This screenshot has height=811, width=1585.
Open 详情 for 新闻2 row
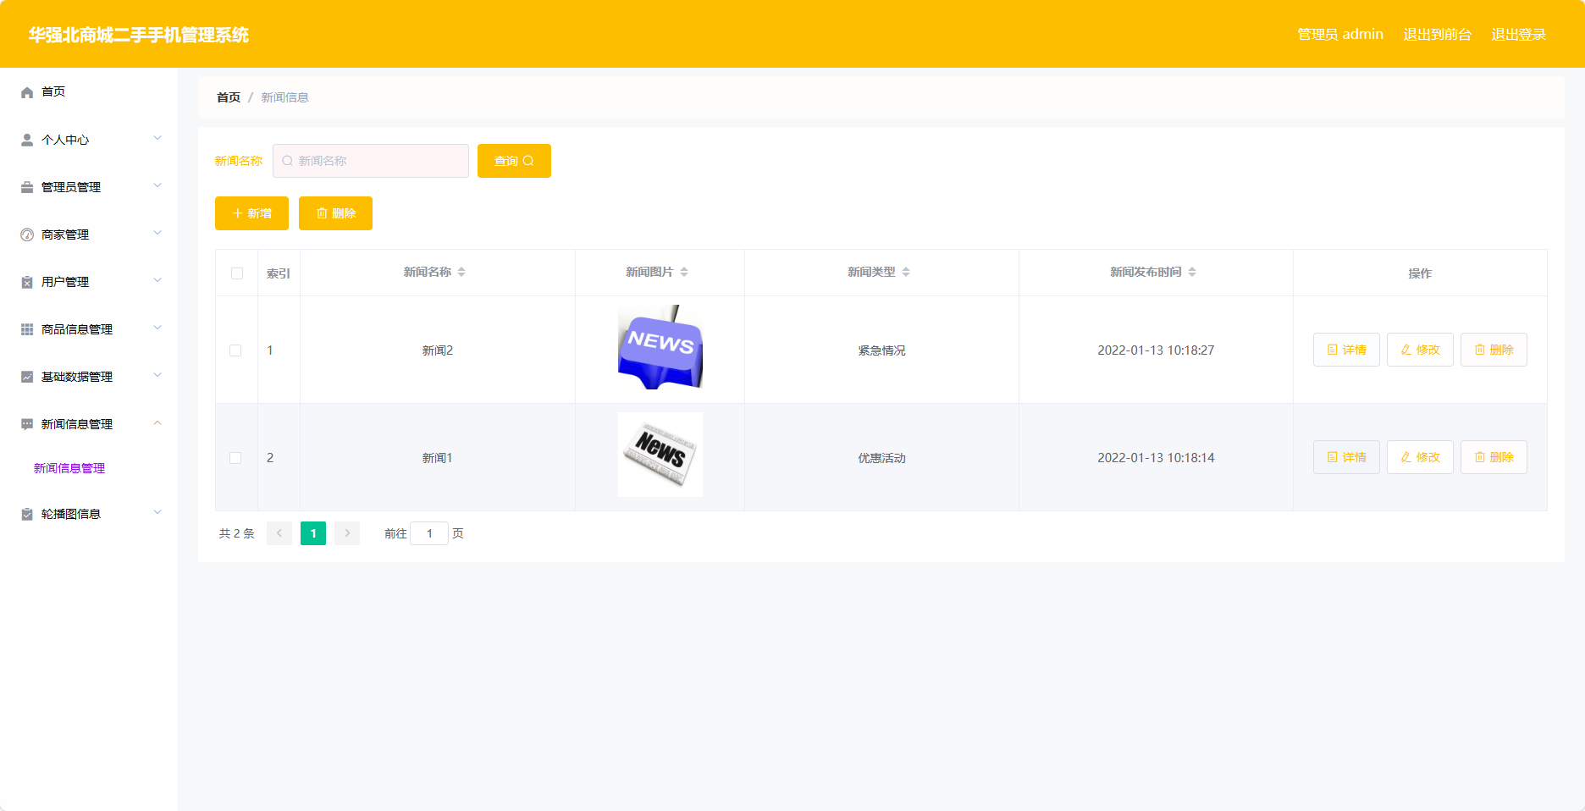coord(1346,350)
